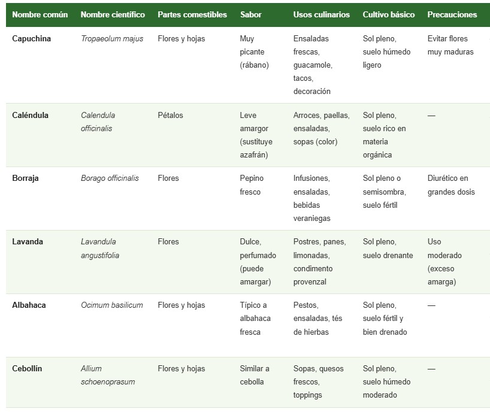Click the Cebollín row name

28,368
